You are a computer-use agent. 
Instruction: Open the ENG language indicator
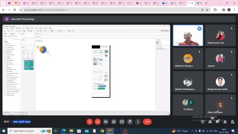click(x=216, y=131)
